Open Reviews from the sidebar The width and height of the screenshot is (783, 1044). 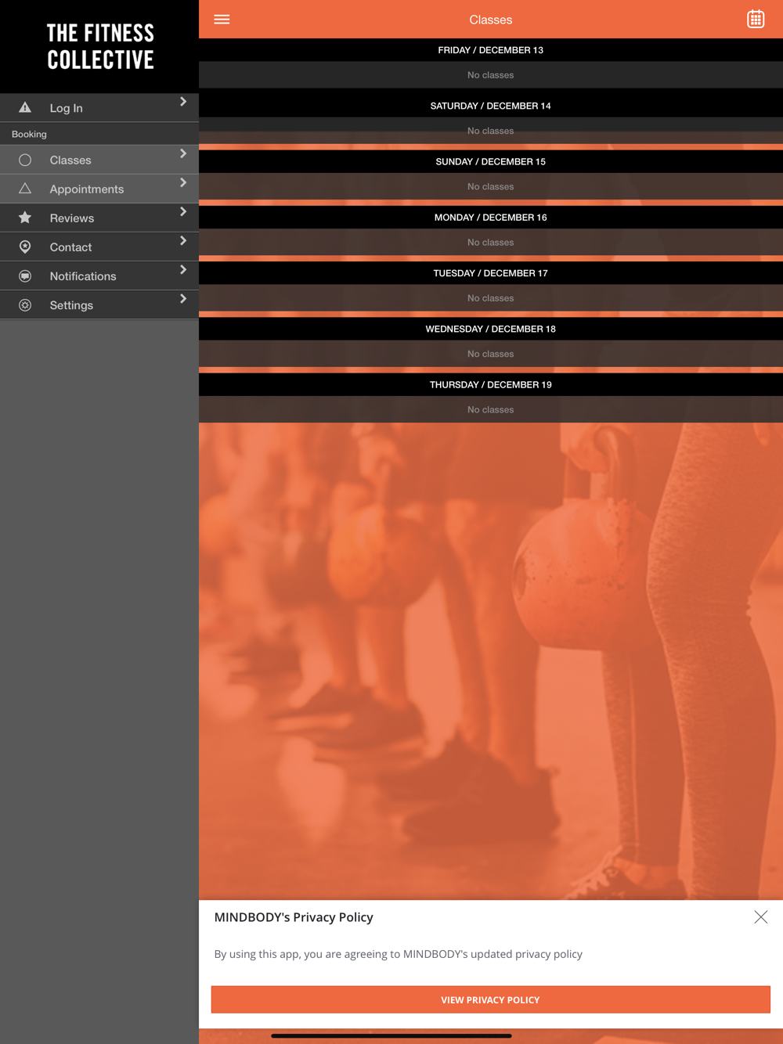[99, 218]
